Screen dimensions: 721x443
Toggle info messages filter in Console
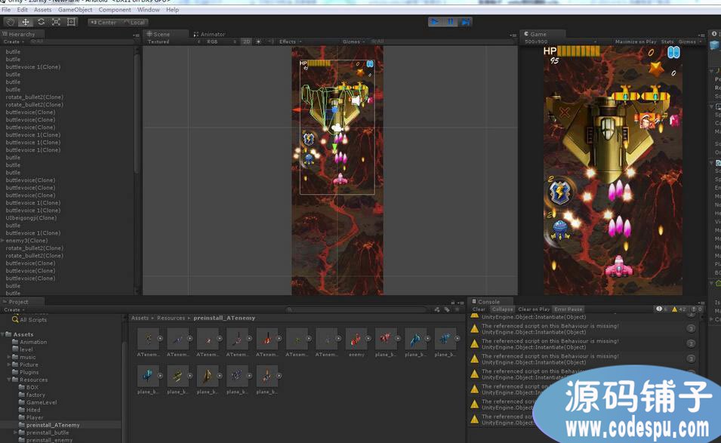pyautogui.click(x=662, y=309)
